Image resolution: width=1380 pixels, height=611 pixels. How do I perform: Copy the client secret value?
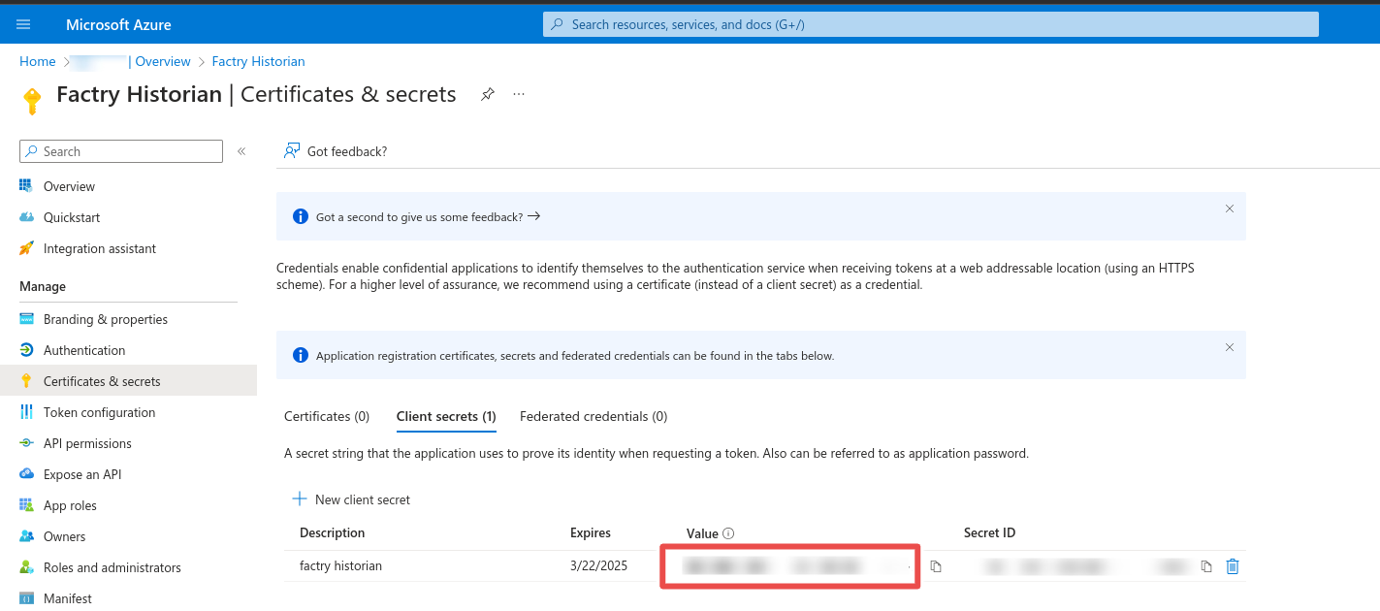(936, 566)
